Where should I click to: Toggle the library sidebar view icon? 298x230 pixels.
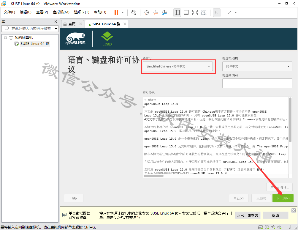[x=177, y=12]
